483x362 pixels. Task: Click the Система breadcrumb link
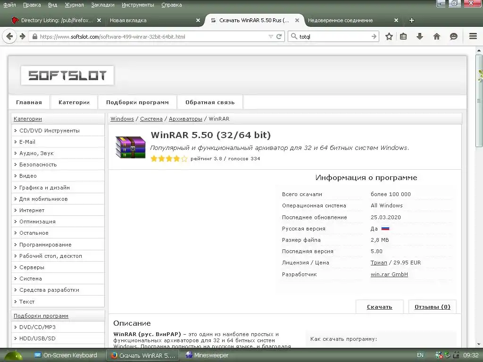(151, 119)
